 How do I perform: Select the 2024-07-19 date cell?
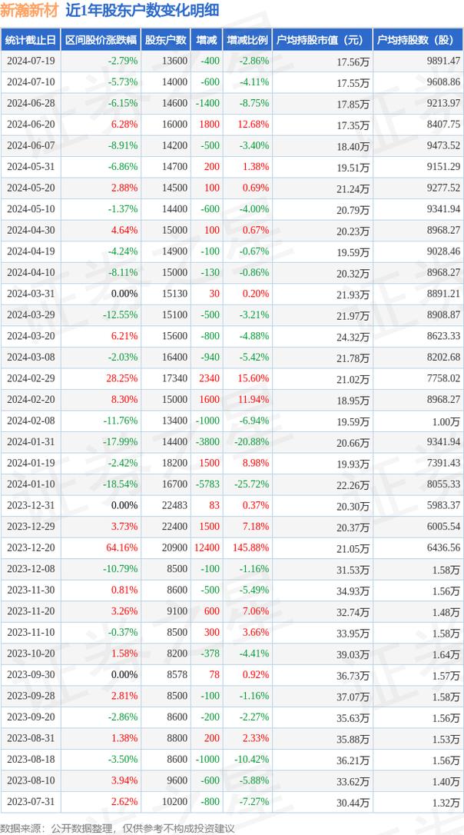pyautogui.click(x=29, y=61)
